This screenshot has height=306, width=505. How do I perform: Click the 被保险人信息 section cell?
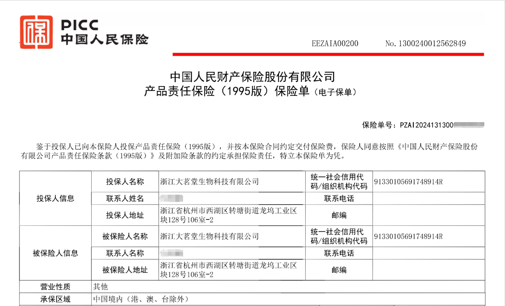pyautogui.click(x=55, y=253)
